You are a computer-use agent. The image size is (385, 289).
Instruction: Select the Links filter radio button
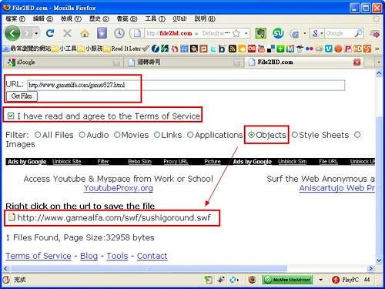click(157, 135)
